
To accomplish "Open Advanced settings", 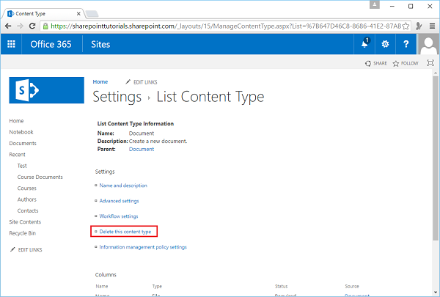I will 119,201.
